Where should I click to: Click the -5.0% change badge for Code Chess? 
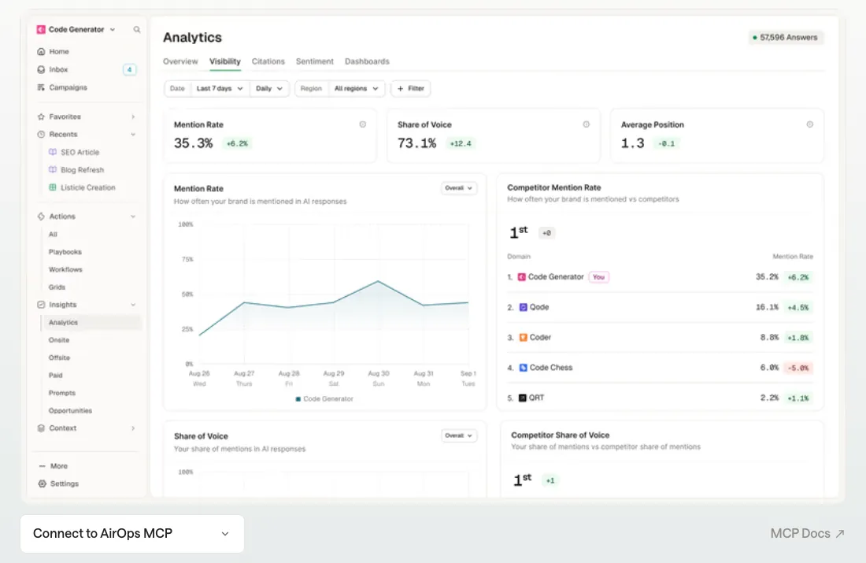798,368
